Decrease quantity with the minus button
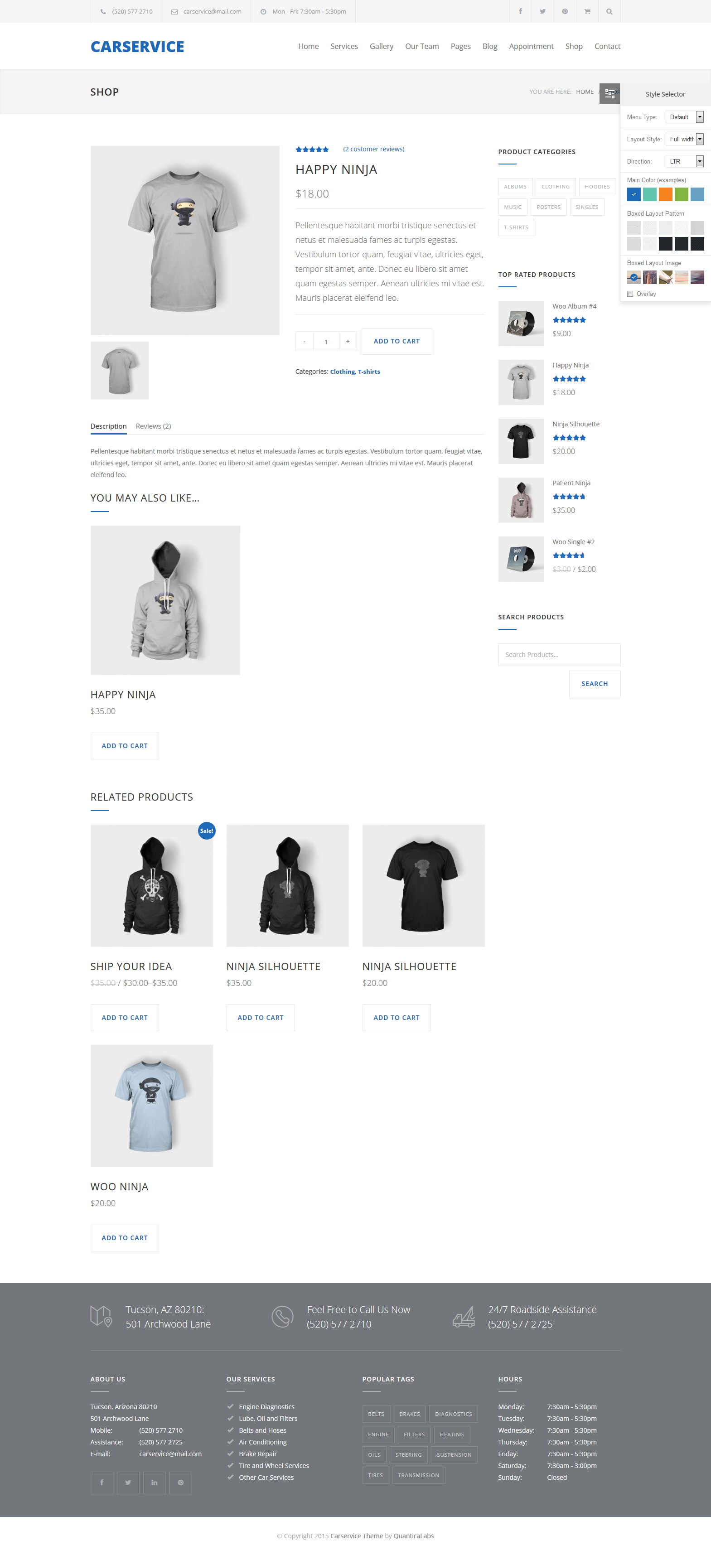This screenshot has width=711, height=1555. [304, 341]
